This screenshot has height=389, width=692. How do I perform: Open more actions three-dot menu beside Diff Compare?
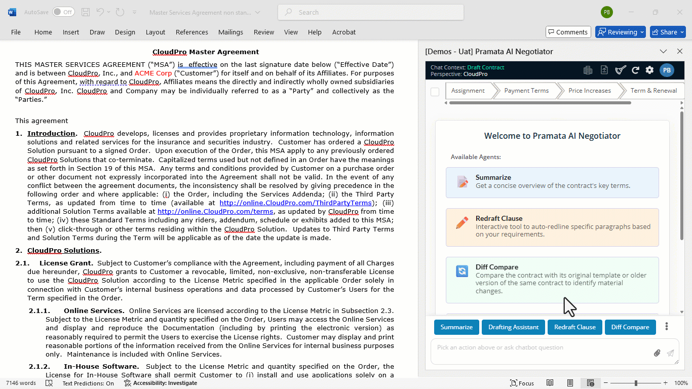(667, 327)
